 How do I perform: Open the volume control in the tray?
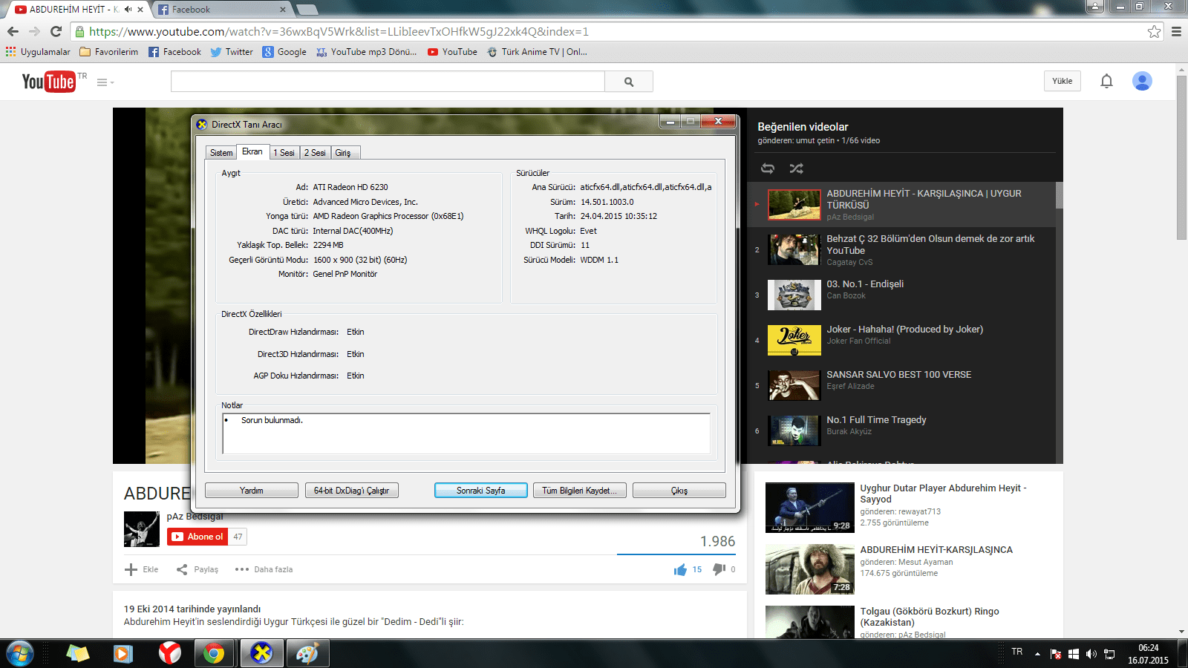pyautogui.click(x=1091, y=654)
